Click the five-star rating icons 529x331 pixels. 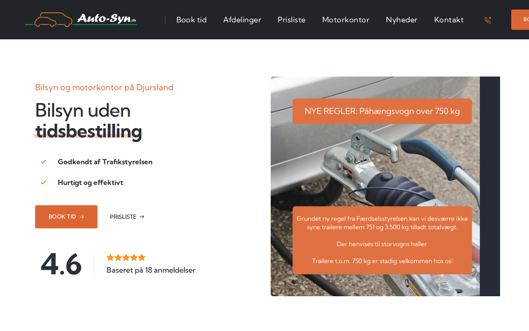126,257
